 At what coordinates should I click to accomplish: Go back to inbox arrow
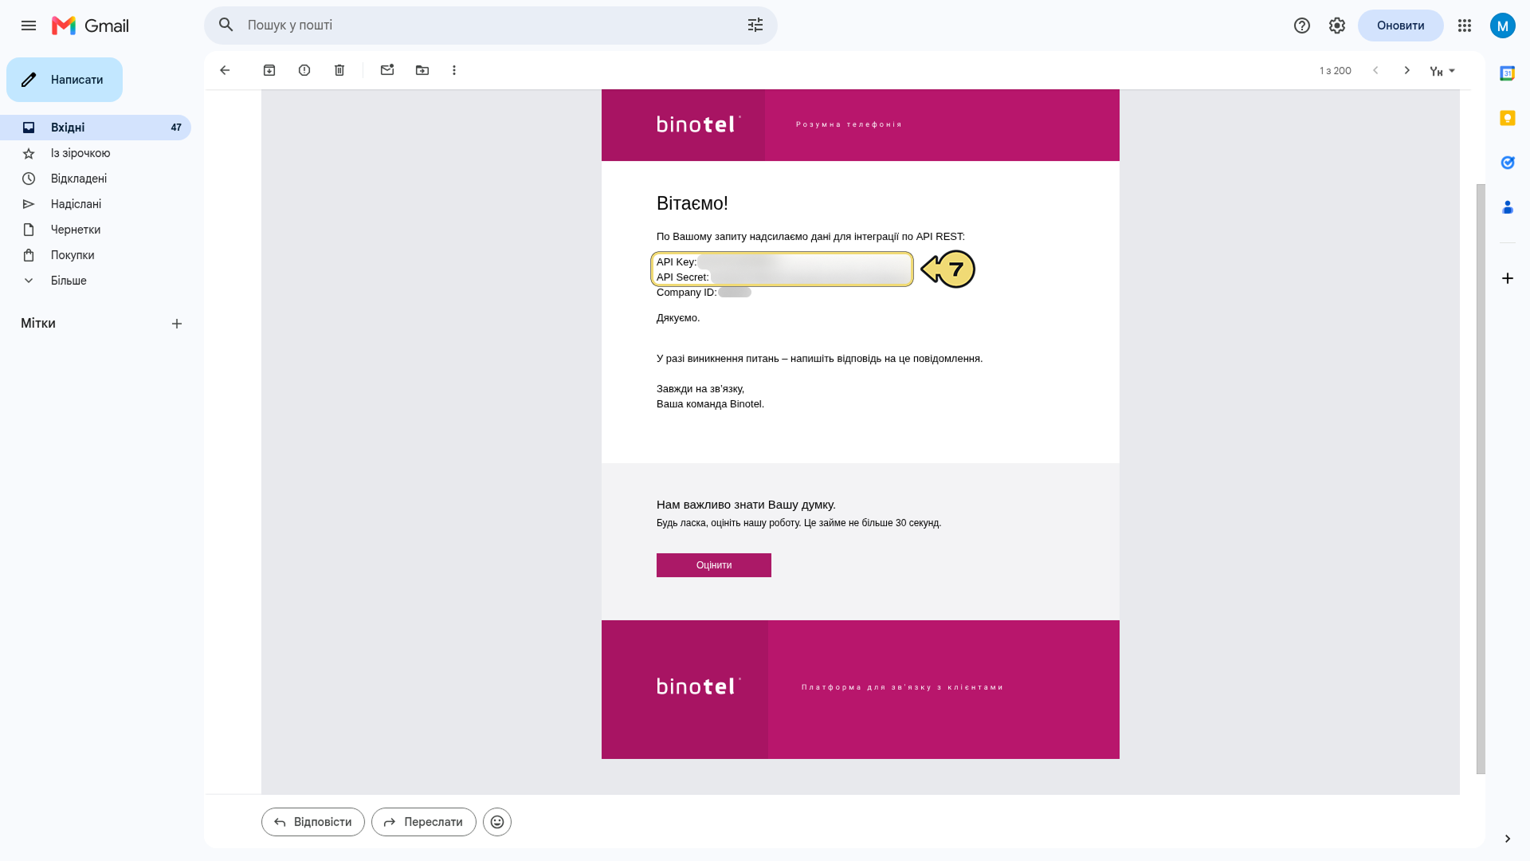click(225, 70)
